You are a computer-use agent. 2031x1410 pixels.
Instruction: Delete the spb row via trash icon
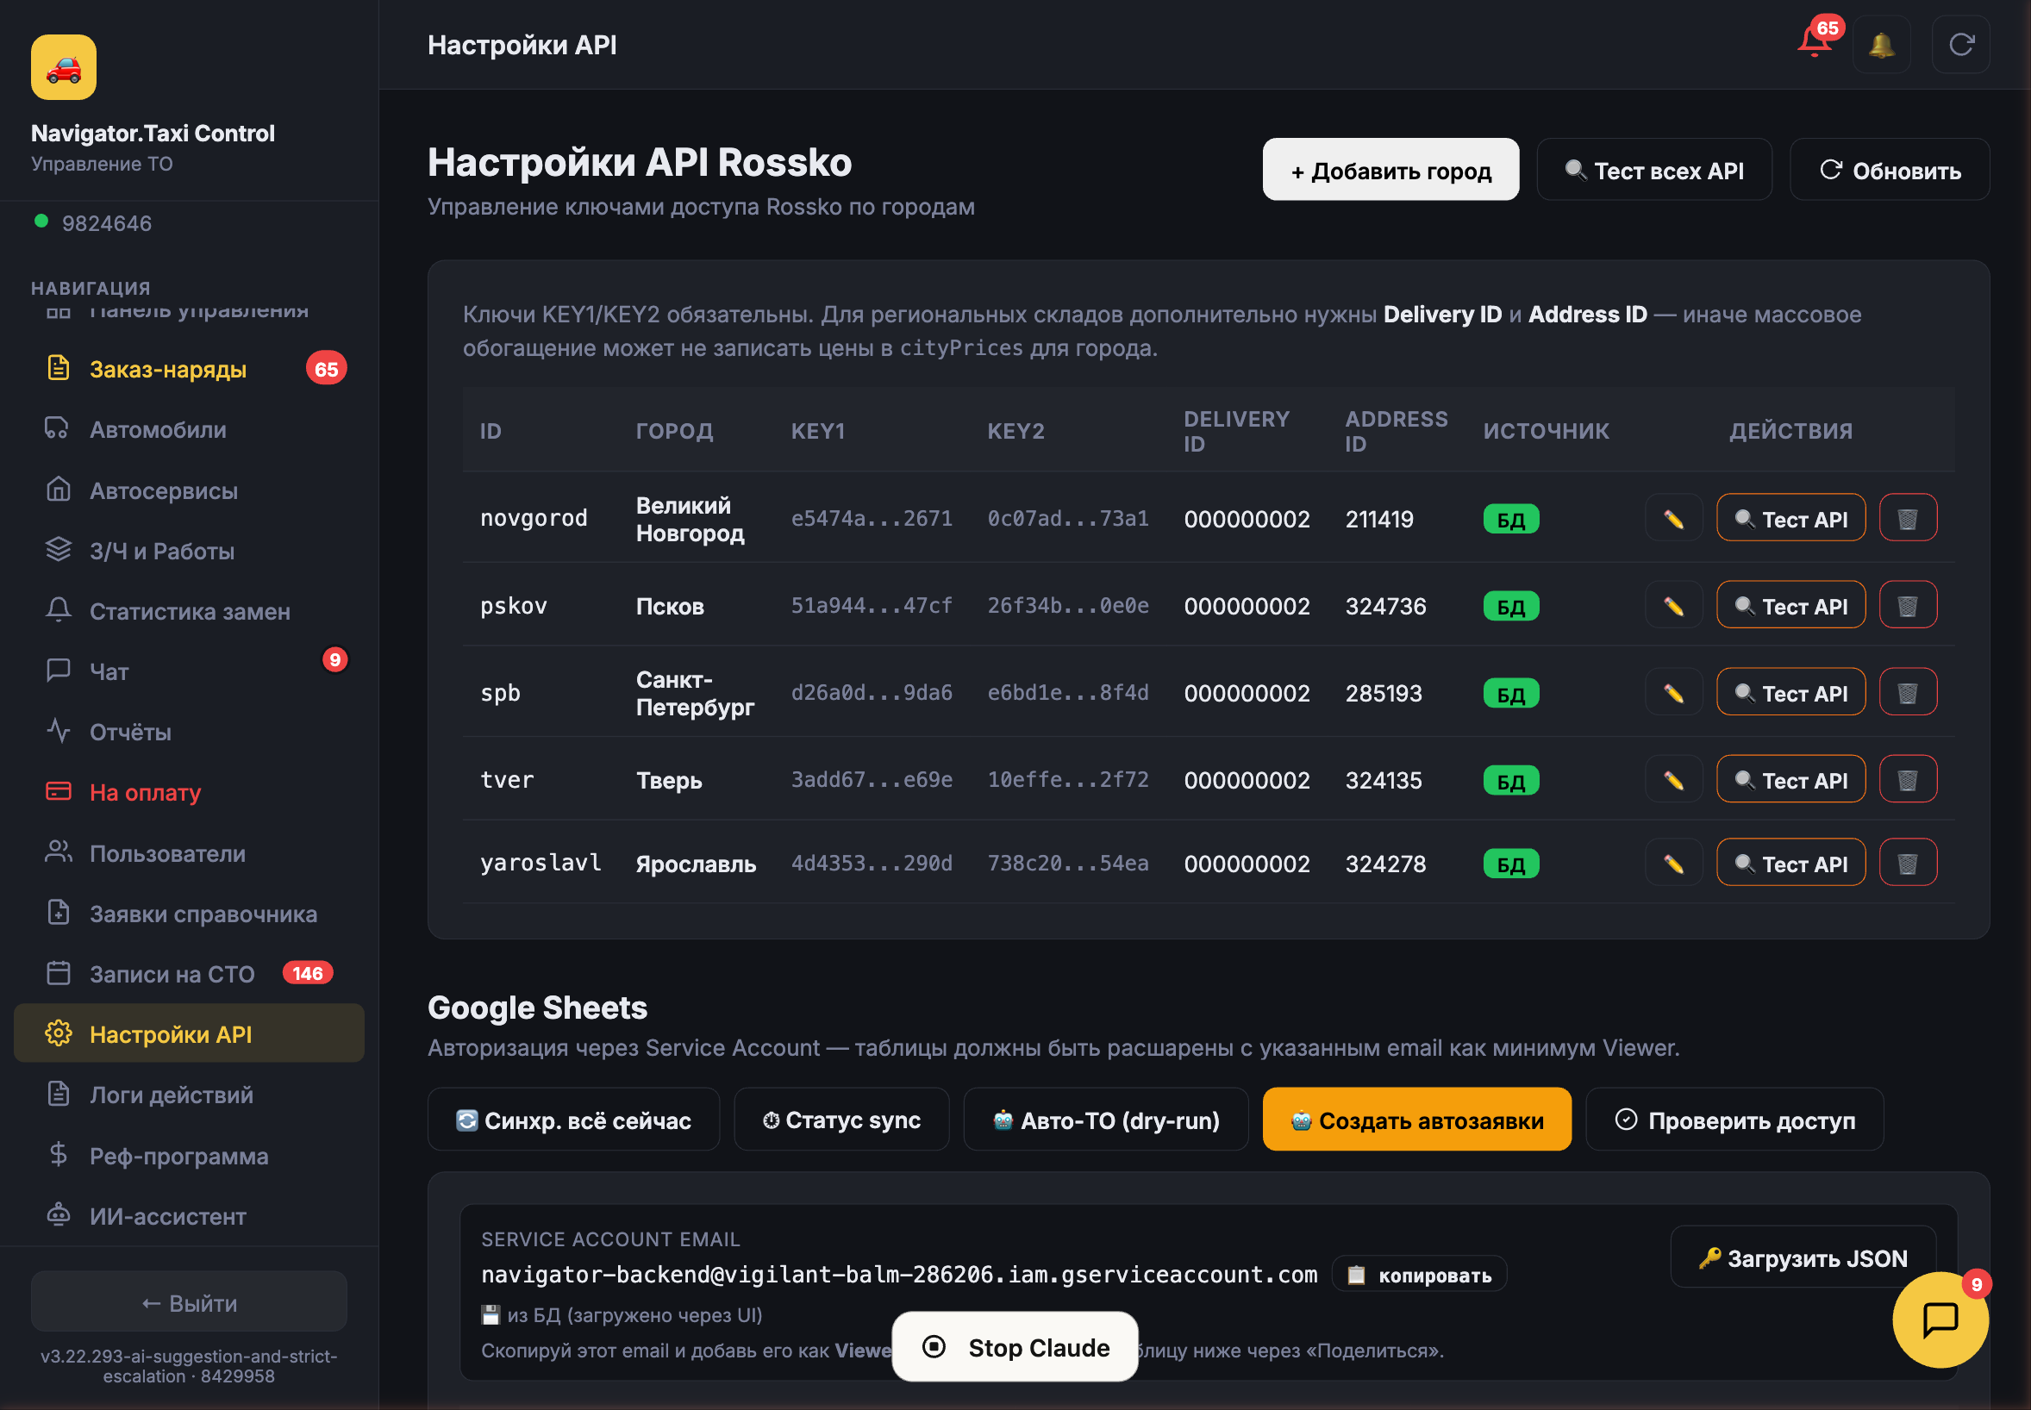click(1908, 693)
